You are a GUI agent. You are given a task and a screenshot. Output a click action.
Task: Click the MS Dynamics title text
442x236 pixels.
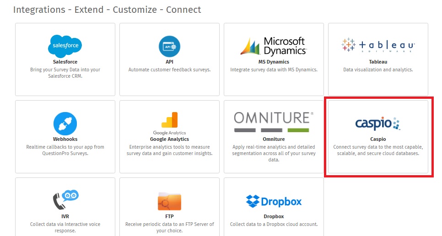[274, 62]
